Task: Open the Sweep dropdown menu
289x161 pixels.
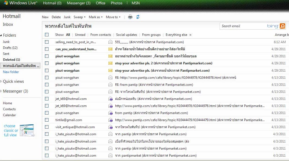Action: click(x=79, y=17)
